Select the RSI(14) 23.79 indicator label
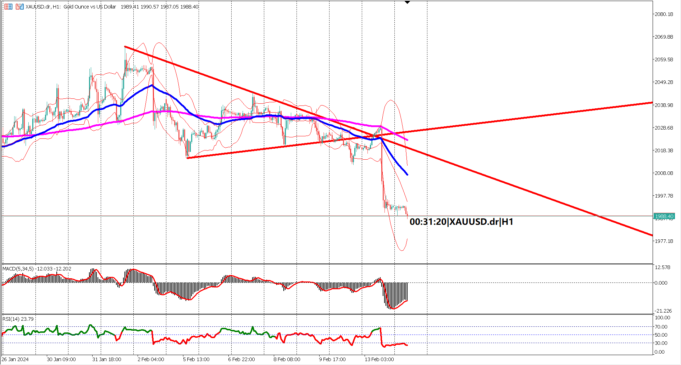The width and height of the screenshot is (681, 365). (x=17, y=319)
